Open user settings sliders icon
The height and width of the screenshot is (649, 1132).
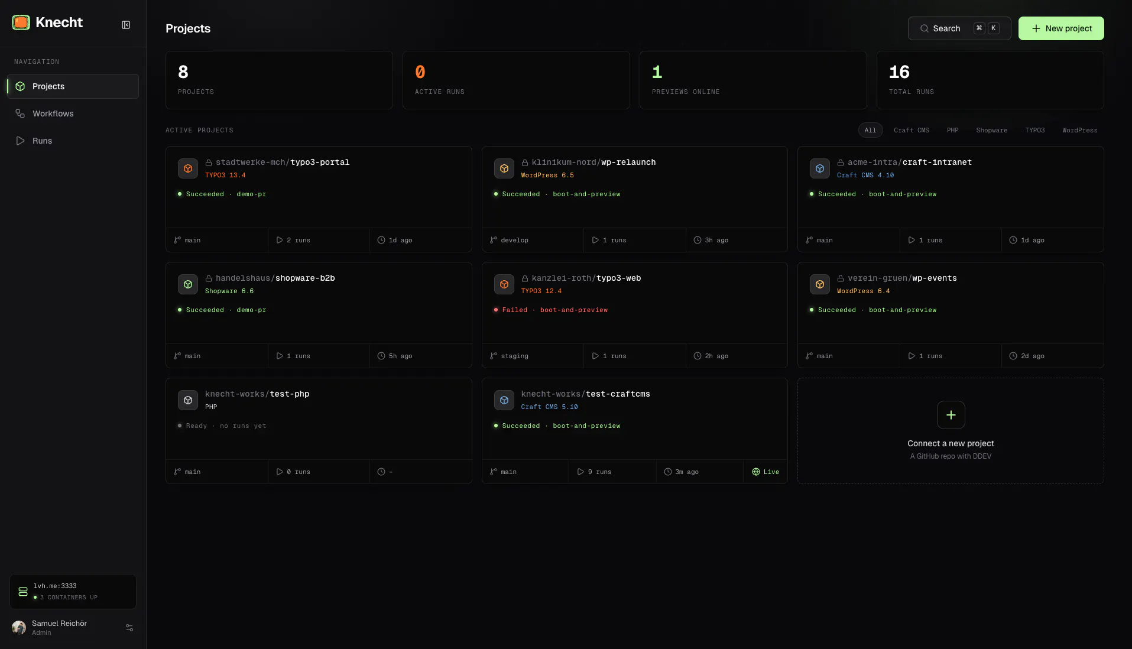click(129, 628)
